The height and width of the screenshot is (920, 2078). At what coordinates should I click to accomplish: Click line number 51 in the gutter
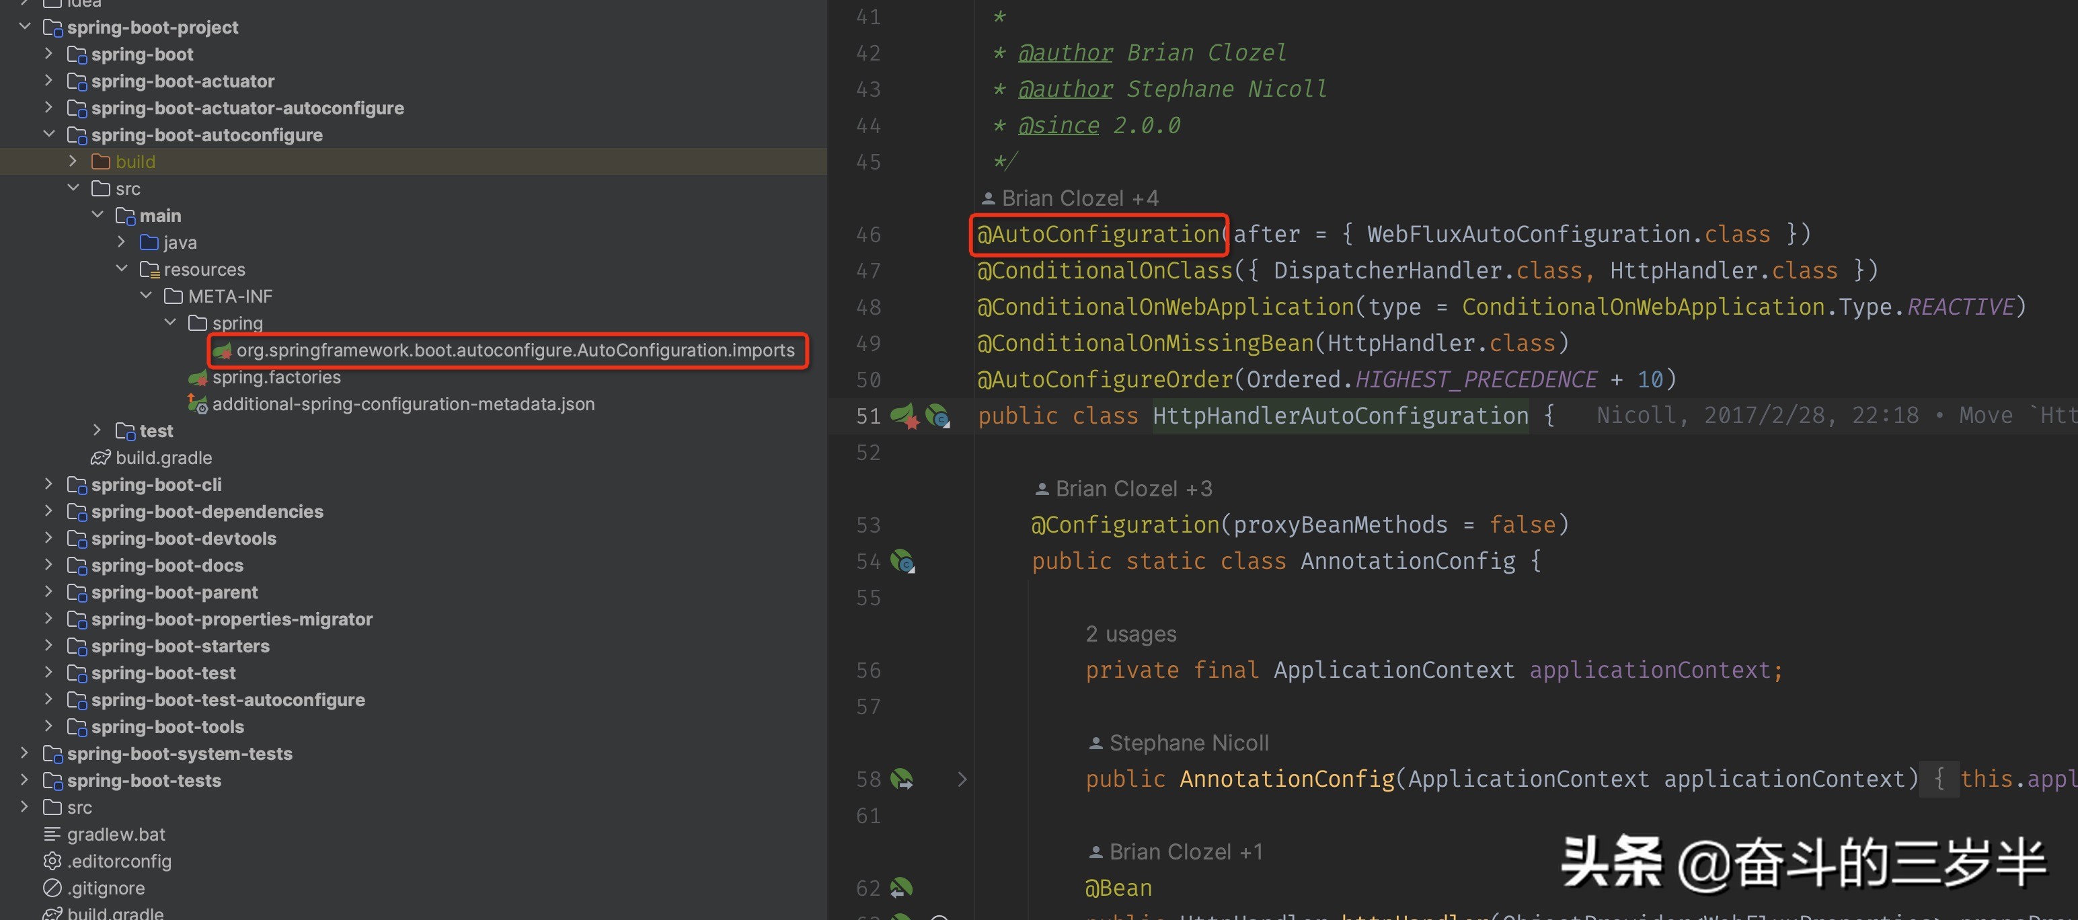(x=868, y=416)
